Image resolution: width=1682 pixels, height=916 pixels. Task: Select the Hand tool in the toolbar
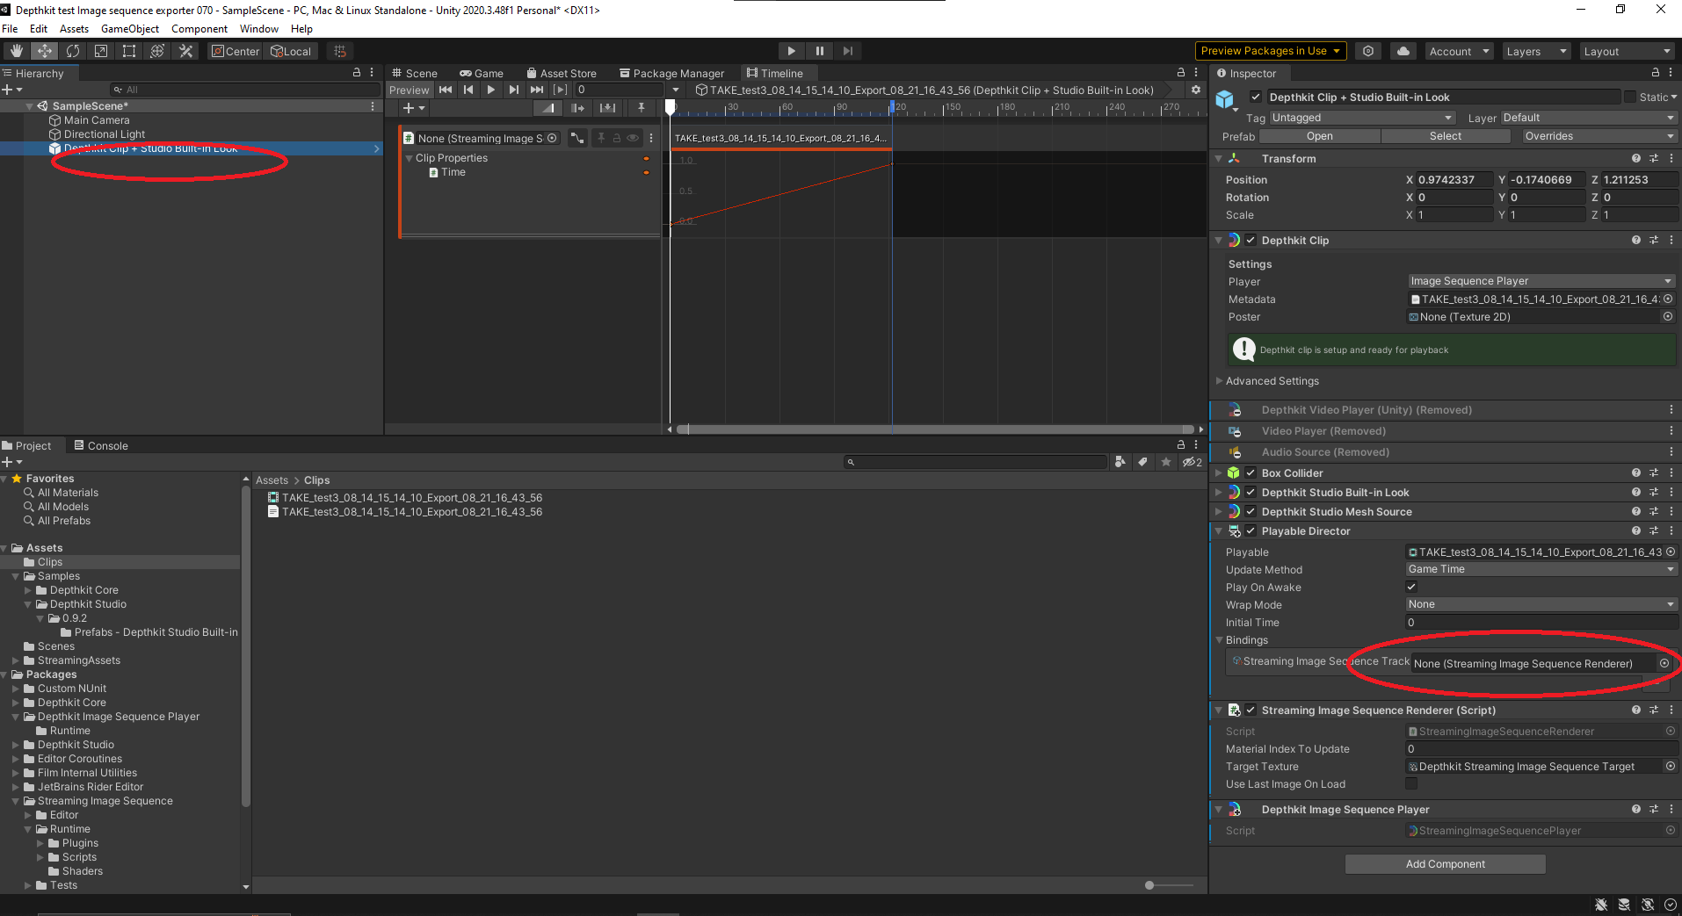click(x=17, y=51)
